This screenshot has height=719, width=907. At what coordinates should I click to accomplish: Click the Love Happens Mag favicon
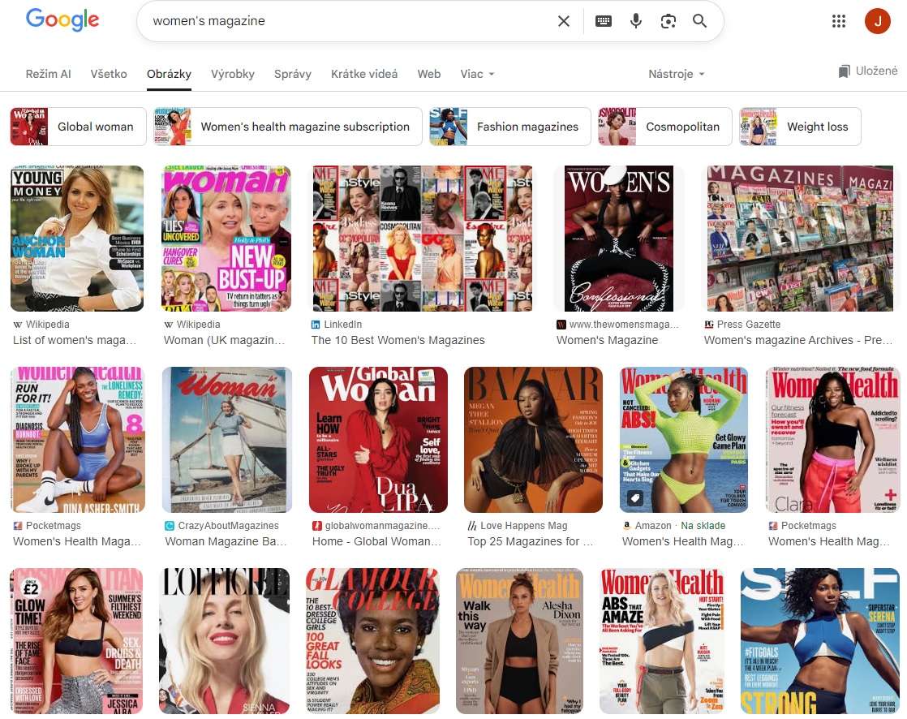pos(472,526)
